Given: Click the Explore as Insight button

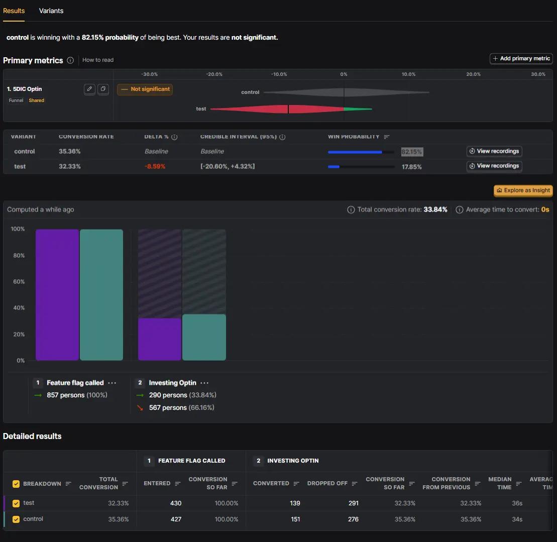Looking at the screenshot, I should [x=523, y=190].
